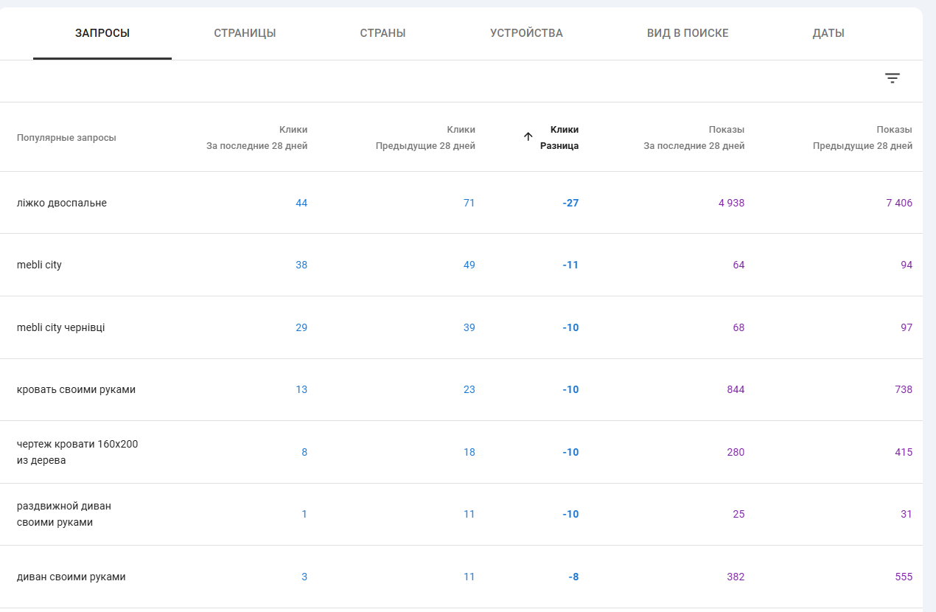The width and height of the screenshot is (936, 612).
Task: Select 'раздвижной диван своими руками' query
Action: coord(64,514)
